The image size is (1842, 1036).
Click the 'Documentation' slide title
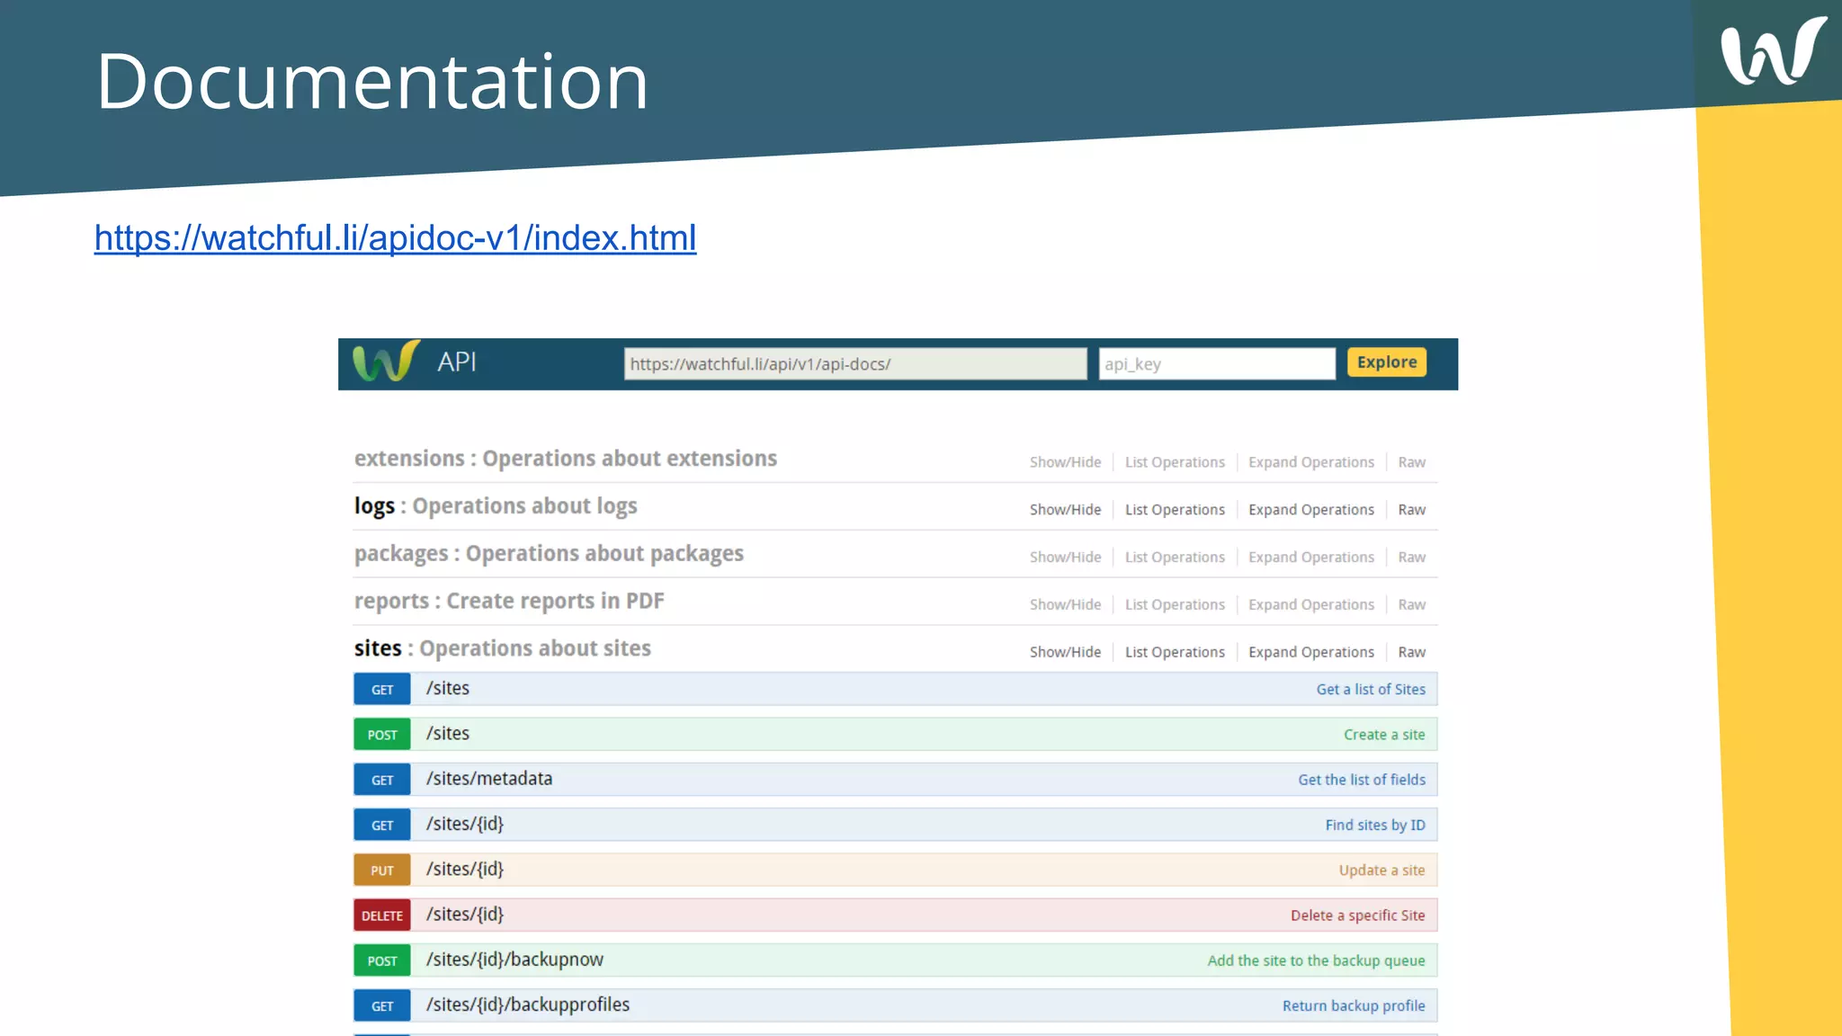pos(372,81)
